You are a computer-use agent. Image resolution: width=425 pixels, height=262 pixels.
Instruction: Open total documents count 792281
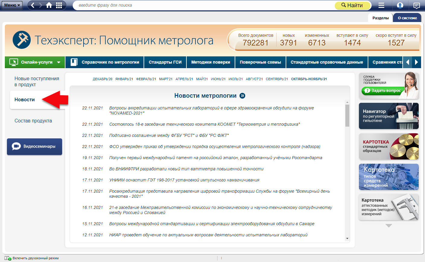255,43
